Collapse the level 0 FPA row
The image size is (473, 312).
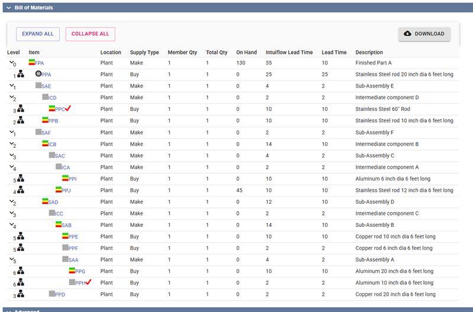(x=10, y=62)
